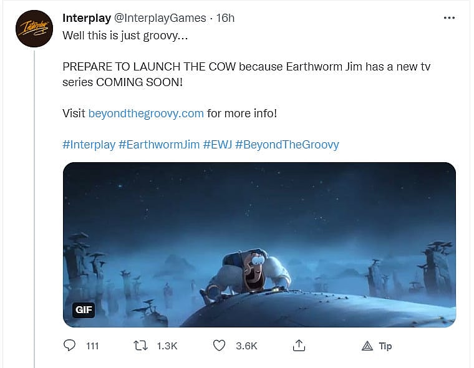Click the 3.6K likes count
The image size is (474, 368).
(246, 346)
